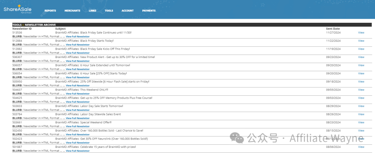Select the sent date 08/29/2024
This screenshot has height=153, width=375.
tap(333, 106)
